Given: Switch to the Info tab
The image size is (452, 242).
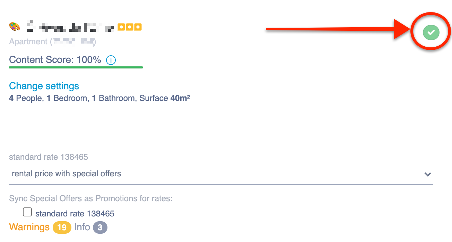Looking at the screenshot, I should pos(82,227).
